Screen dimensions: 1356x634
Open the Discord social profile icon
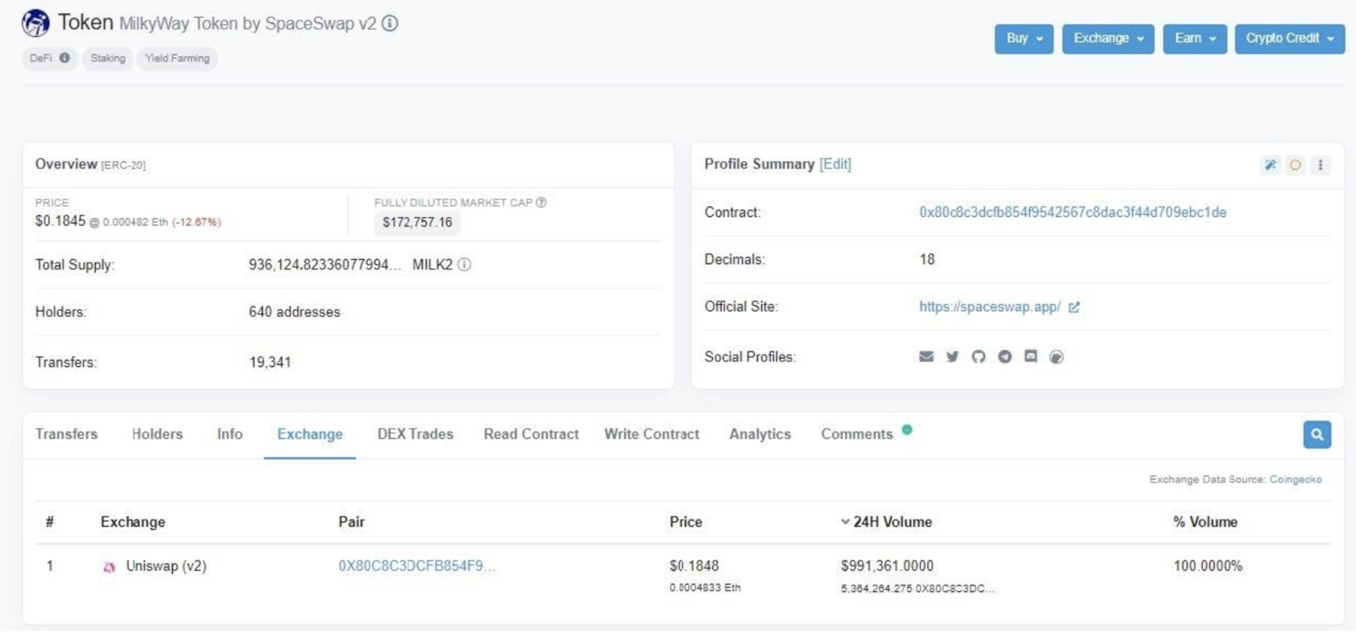pyautogui.click(x=1031, y=357)
